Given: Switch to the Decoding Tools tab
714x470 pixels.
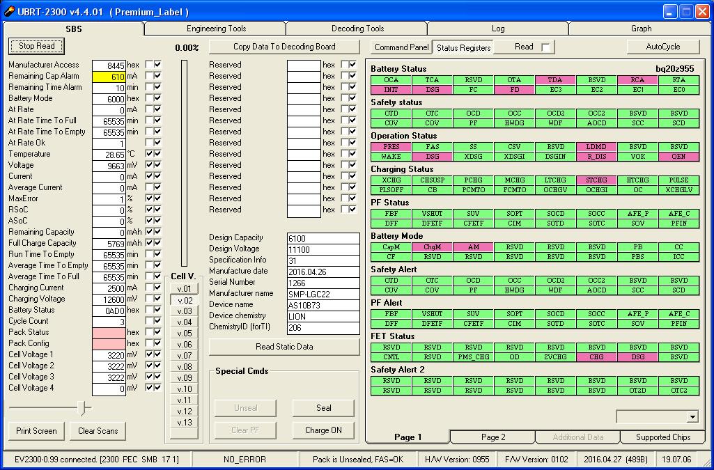Looking at the screenshot, I should click(357, 29).
